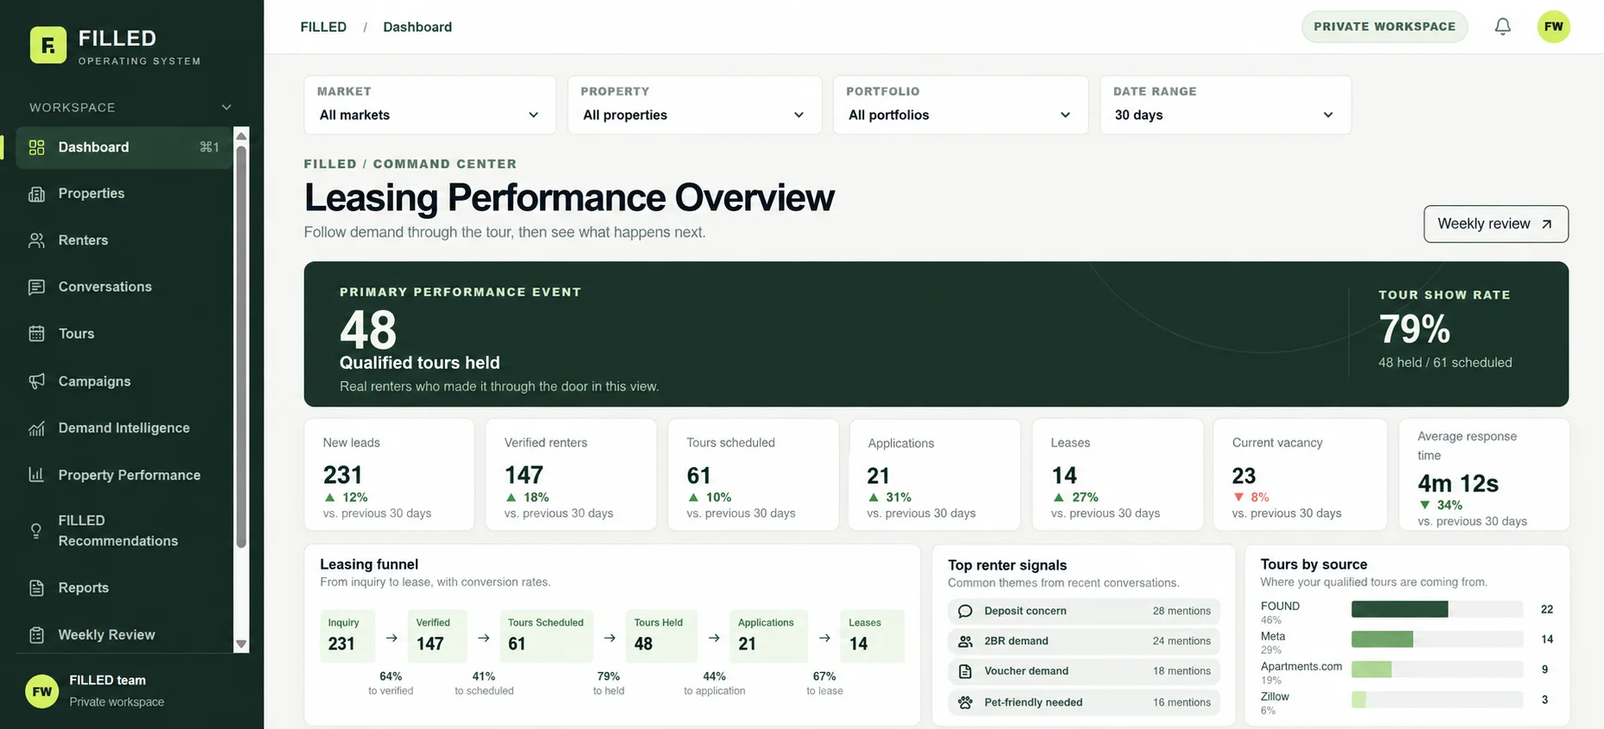Image resolution: width=1604 pixels, height=729 pixels.
Task: Click the sidebar scrollbar up arrow
Action: tap(241, 136)
